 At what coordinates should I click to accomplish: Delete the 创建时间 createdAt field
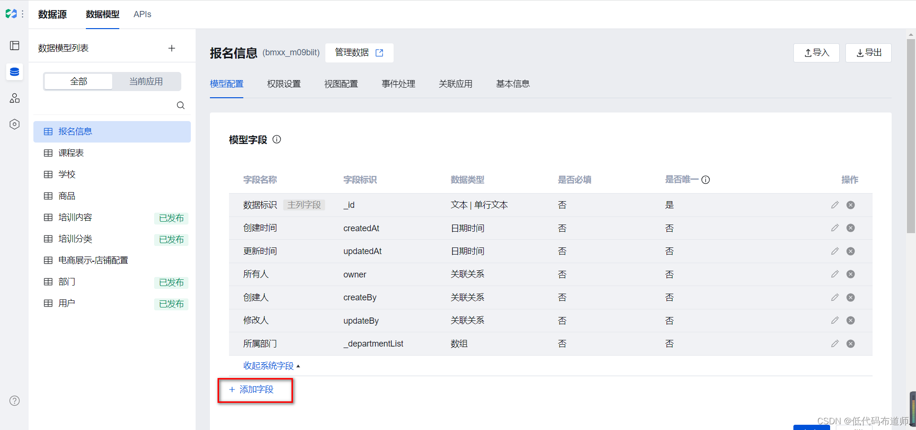[x=851, y=228]
